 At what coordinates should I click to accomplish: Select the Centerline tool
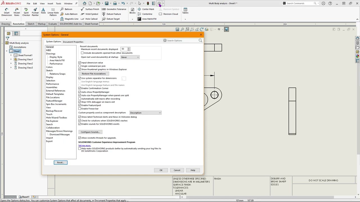coord(145,14)
